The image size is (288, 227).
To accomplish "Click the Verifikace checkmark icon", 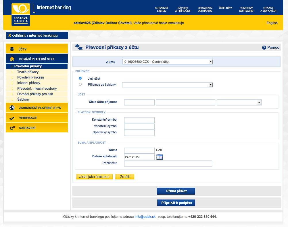I will (x=12, y=118).
